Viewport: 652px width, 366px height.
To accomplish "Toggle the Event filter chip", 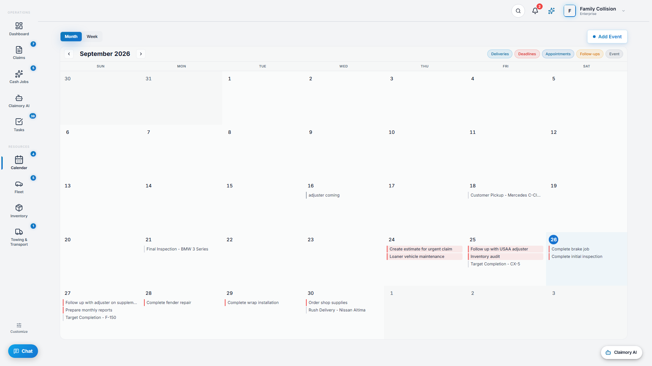I will pyautogui.click(x=614, y=54).
